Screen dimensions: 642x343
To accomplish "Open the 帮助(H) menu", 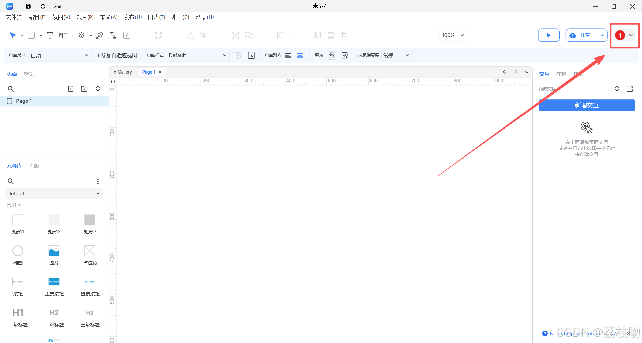I will (x=205, y=17).
